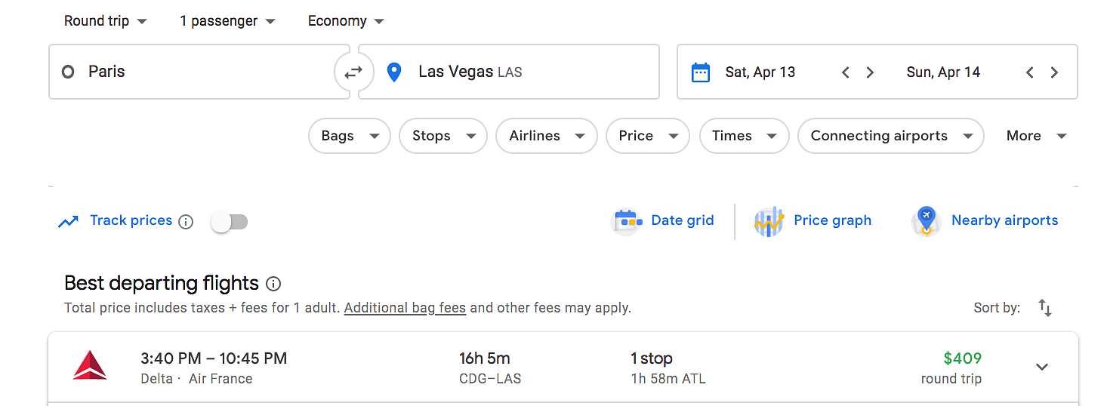Click info icon beside Best departing flights
The width and height of the screenshot is (1107, 406).
click(274, 284)
